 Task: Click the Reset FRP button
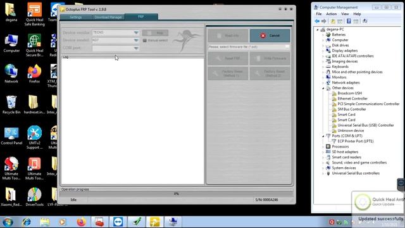tap(228, 58)
